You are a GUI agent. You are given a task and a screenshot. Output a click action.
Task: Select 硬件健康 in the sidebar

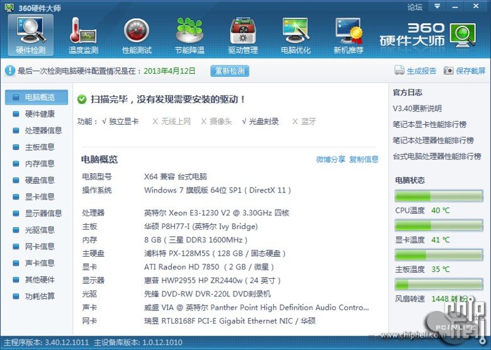40,114
